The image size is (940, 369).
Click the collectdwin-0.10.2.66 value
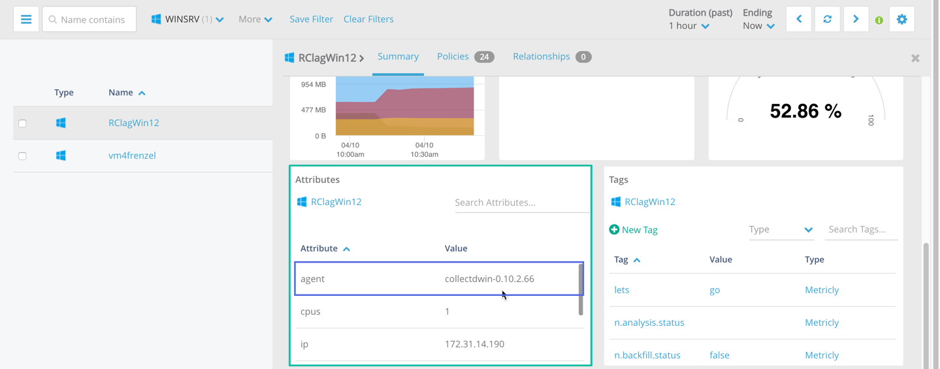coord(489,279)
